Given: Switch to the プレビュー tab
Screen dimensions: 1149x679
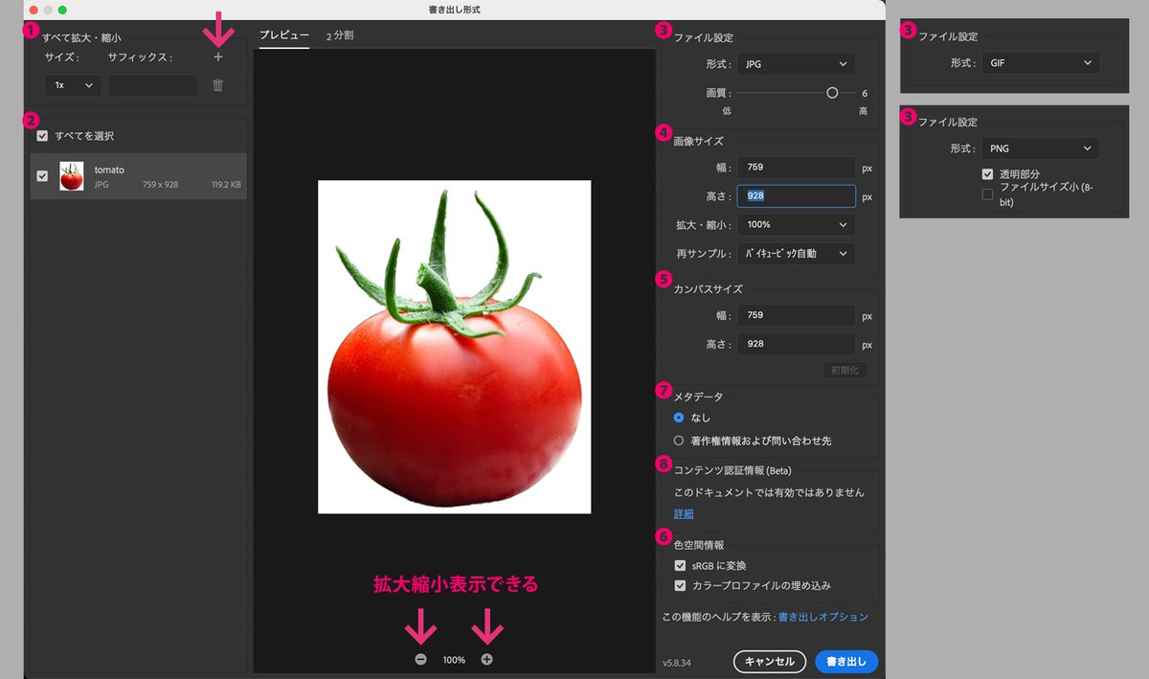Looking at the screenshot, I should [284, 35].
